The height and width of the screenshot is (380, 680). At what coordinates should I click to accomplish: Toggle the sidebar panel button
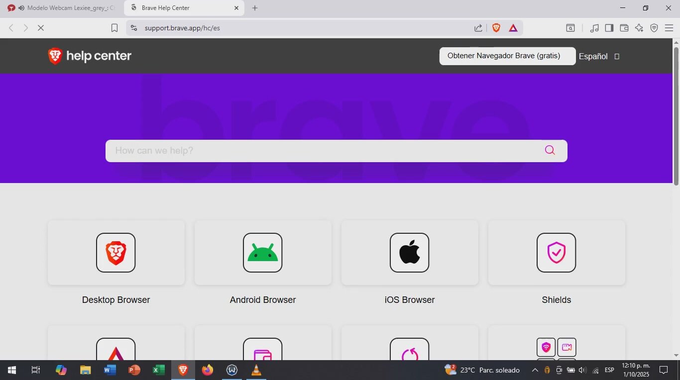[609, 28]
